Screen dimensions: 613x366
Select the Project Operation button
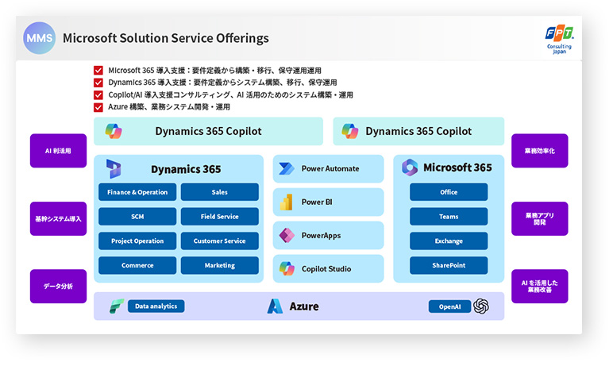point(137,241)
